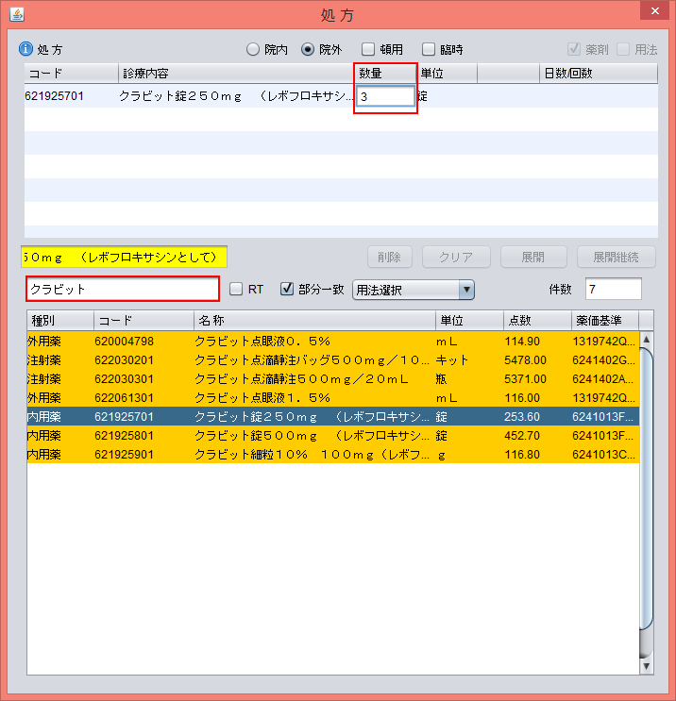Enable the 頓用 checkbox

click(370, 49)
